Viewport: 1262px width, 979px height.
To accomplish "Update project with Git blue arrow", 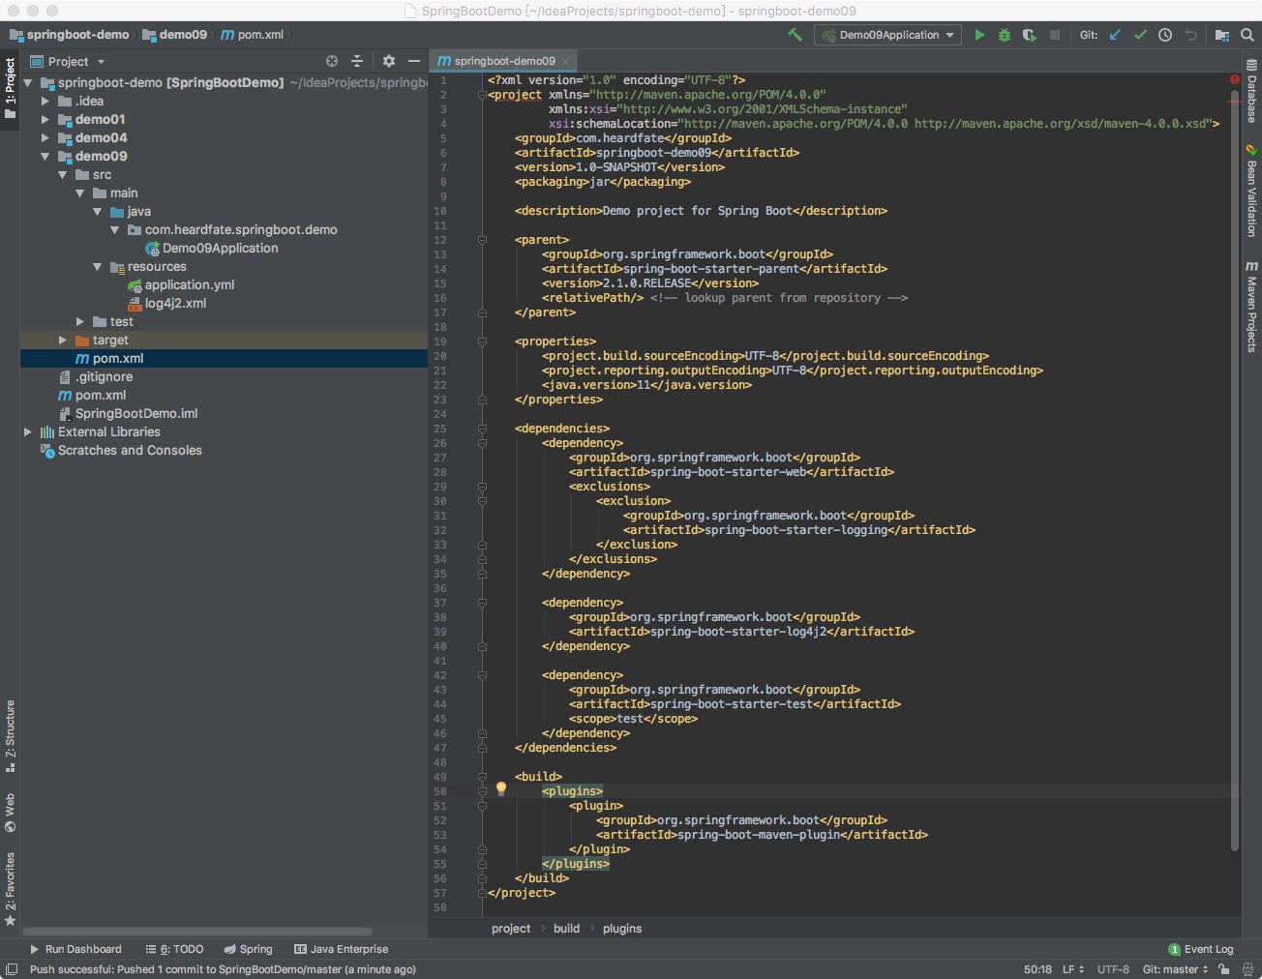I will pos(1115,35).
